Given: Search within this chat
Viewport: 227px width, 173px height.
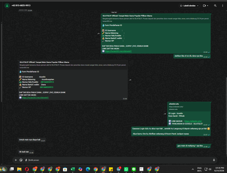Looking at the screenshot, I should pyautogui.click(x=215, y=5).
